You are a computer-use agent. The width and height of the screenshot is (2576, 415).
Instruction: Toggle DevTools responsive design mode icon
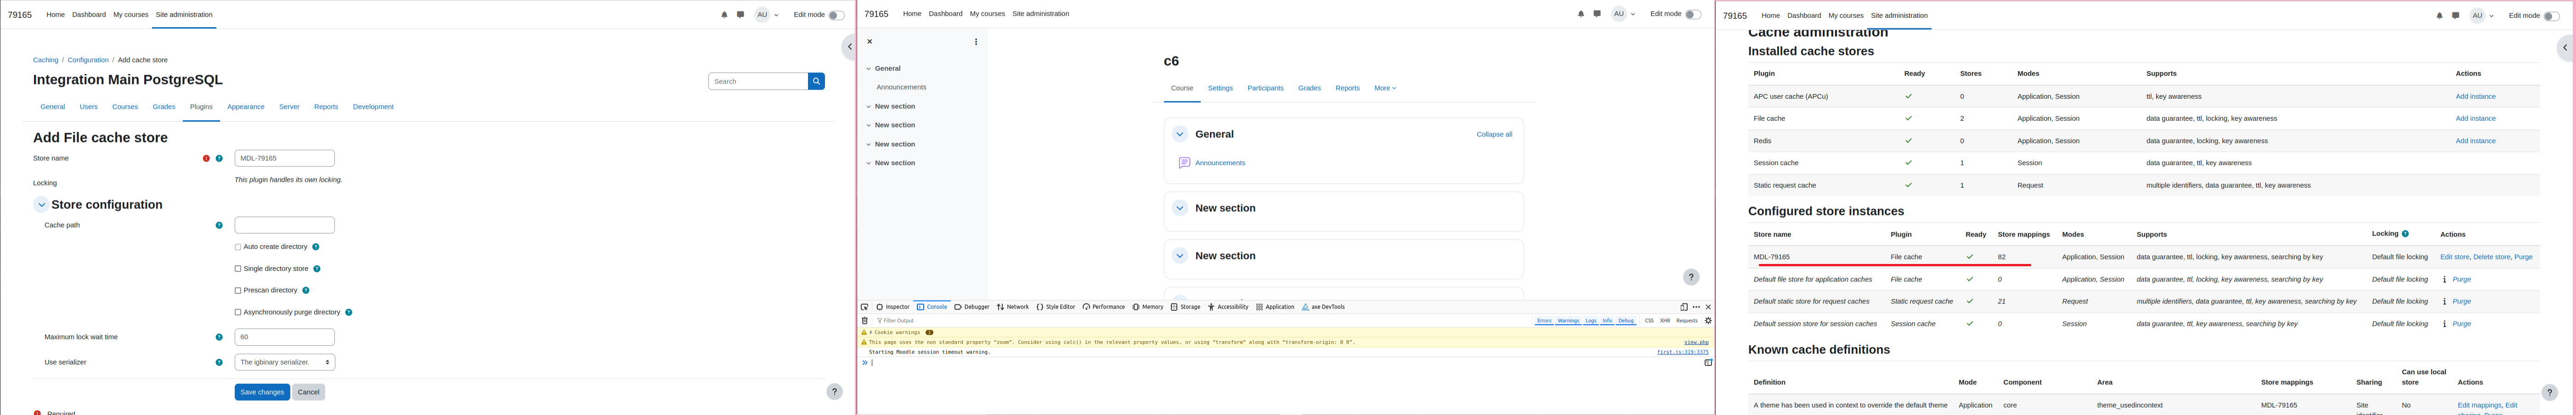click(1684, 307)
